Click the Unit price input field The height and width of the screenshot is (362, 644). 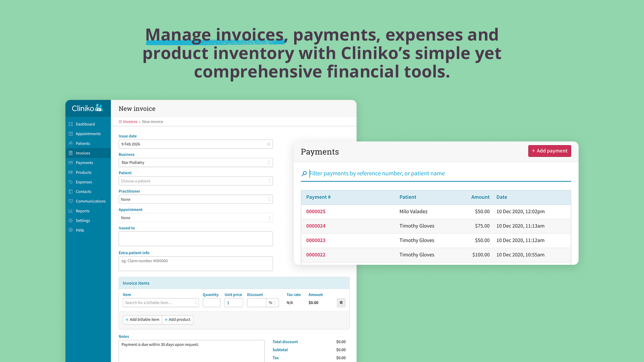tap(234, 303)
